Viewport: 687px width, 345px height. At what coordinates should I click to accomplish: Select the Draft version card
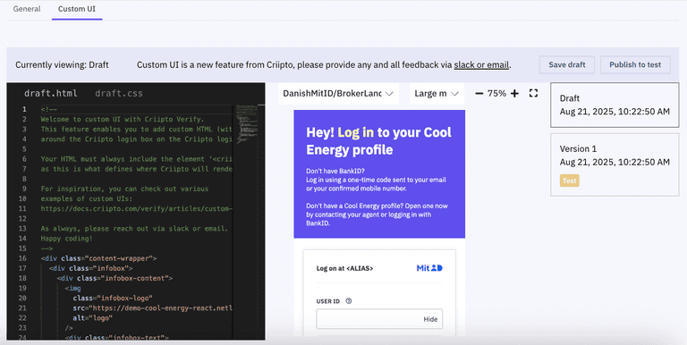pos(615,105)
